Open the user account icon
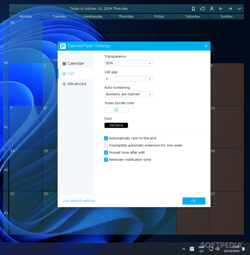Screen dimensions: 250x255 (x=212, y=8)
